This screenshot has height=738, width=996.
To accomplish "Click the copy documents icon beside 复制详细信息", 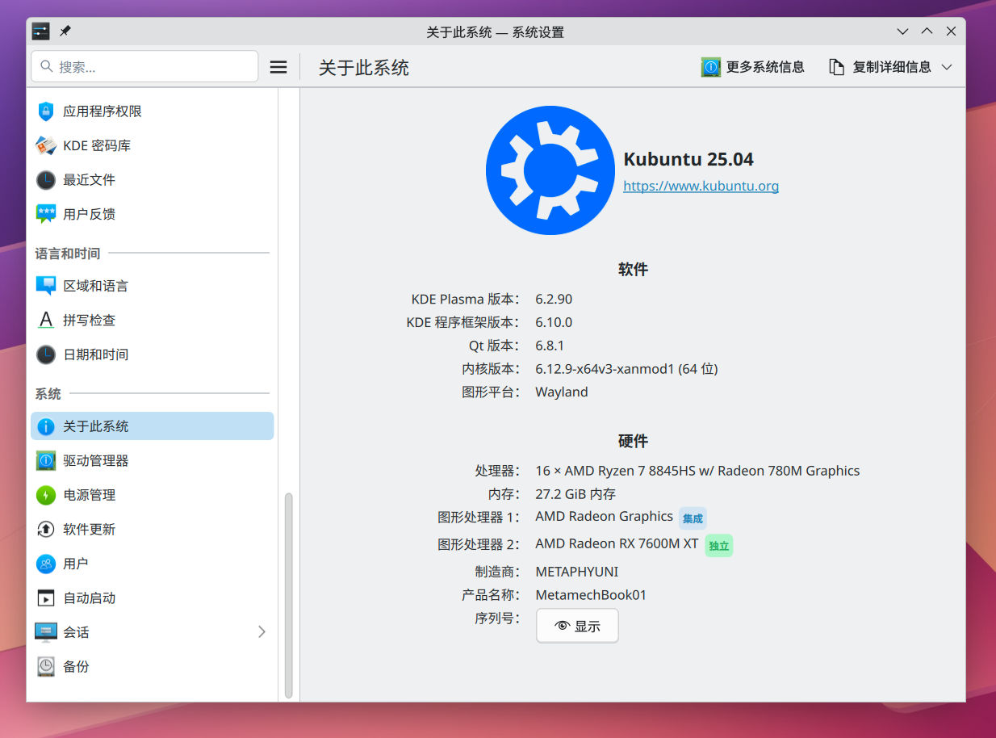I will (x=837, y=67).
